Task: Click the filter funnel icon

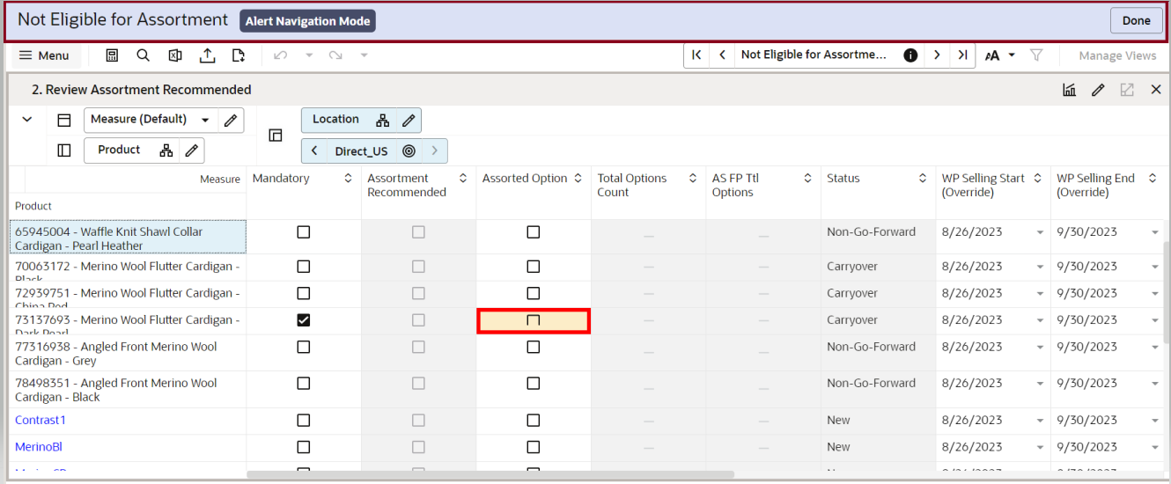Action: pos(1036,55)
